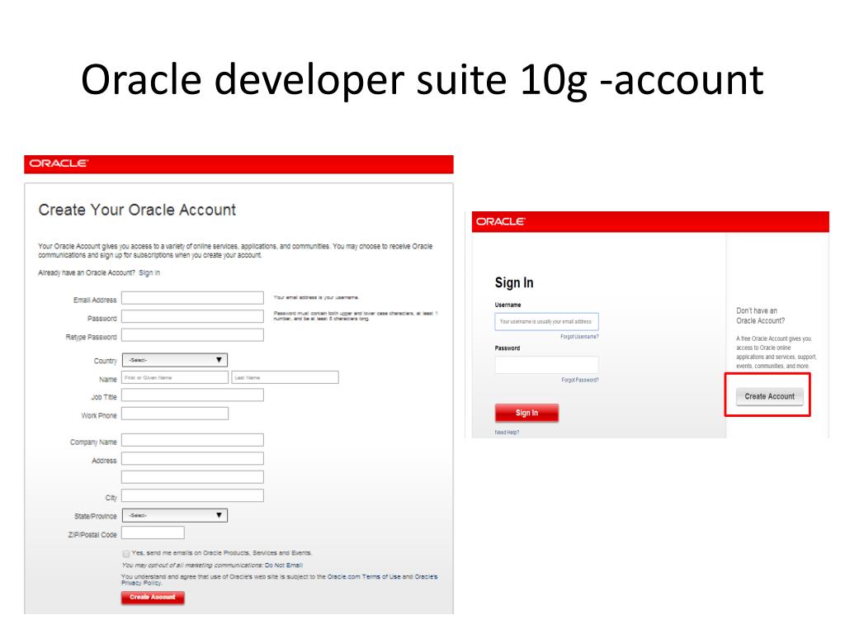Click the red Create Account button
Screen dimensions: 845x634
click(x=153, y=597)
